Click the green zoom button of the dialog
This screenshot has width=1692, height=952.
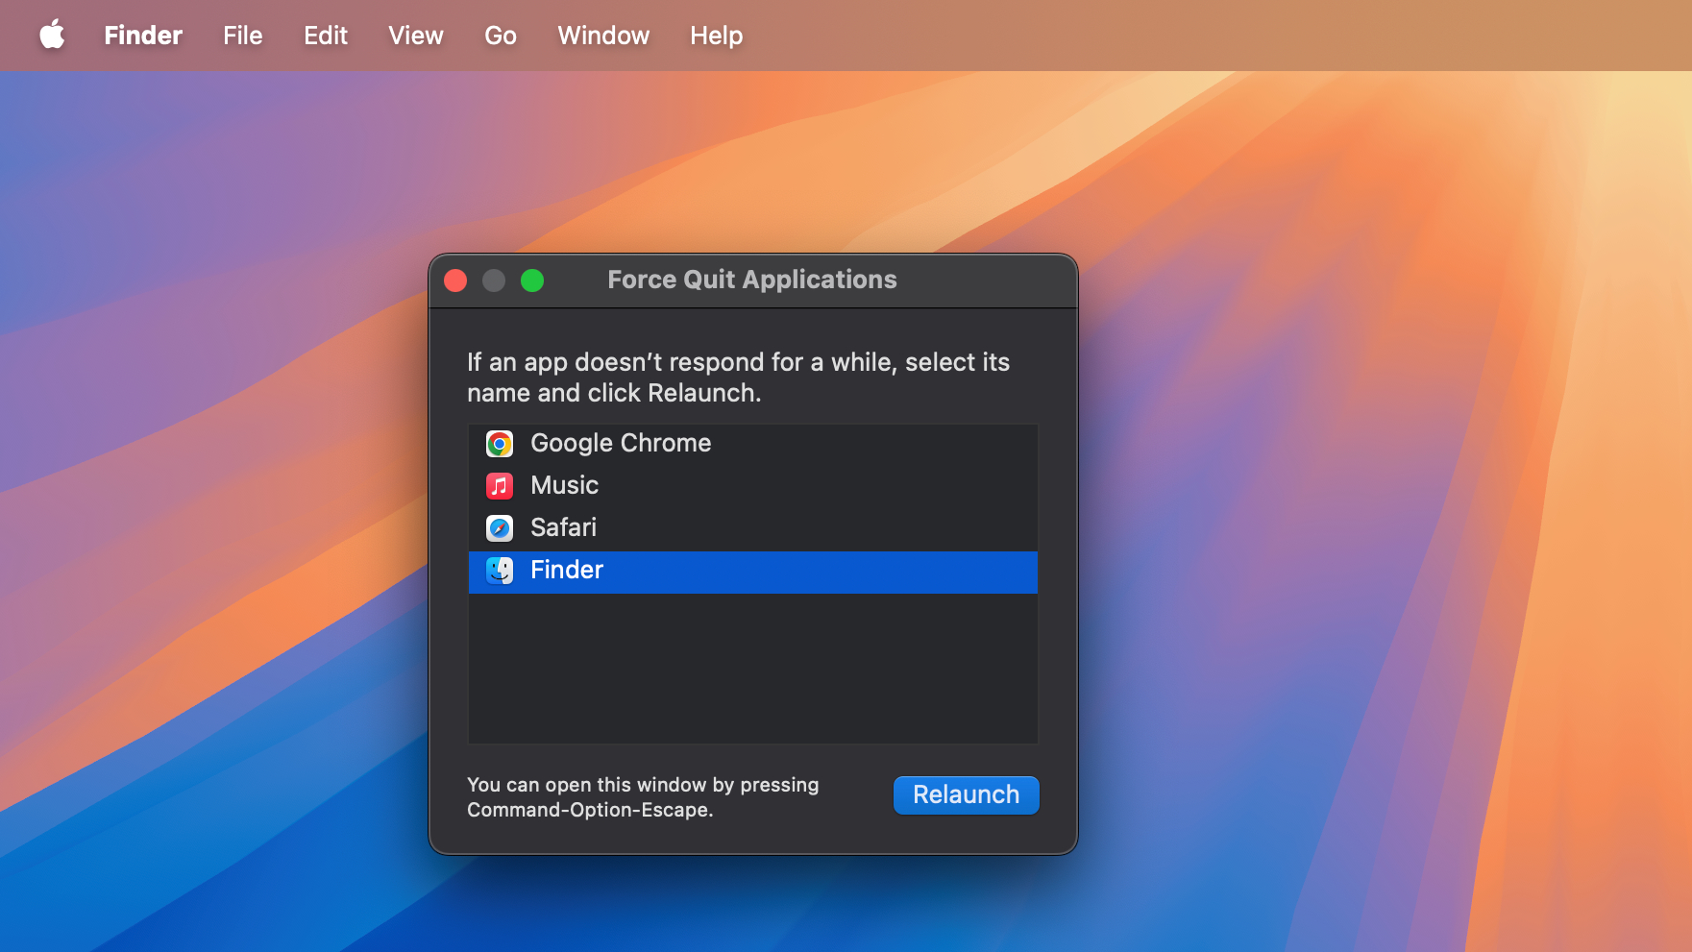pos(532,281)
